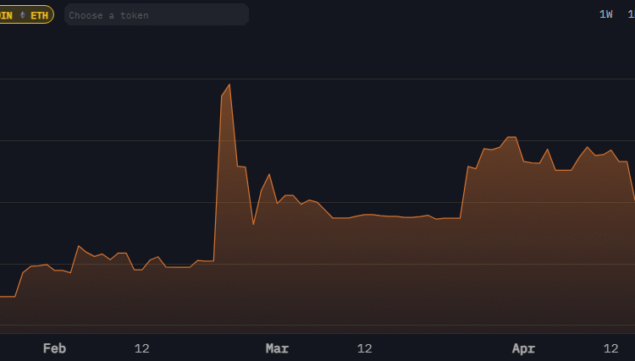This screenshot has width=635, height=361.
Task: Click the chart line at its leftmost start
Action: pyautogui.click(x=3, y=297)
